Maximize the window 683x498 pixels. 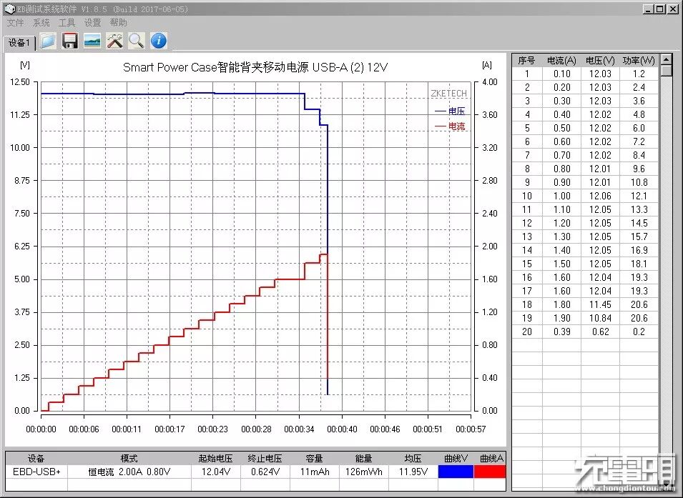pyautogui.click(x=661, y=9)
